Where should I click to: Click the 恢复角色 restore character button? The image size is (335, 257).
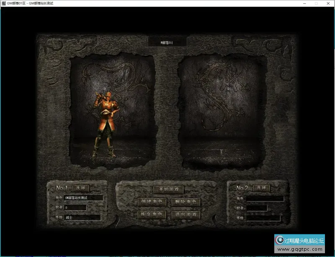click(x=152, y=214)
